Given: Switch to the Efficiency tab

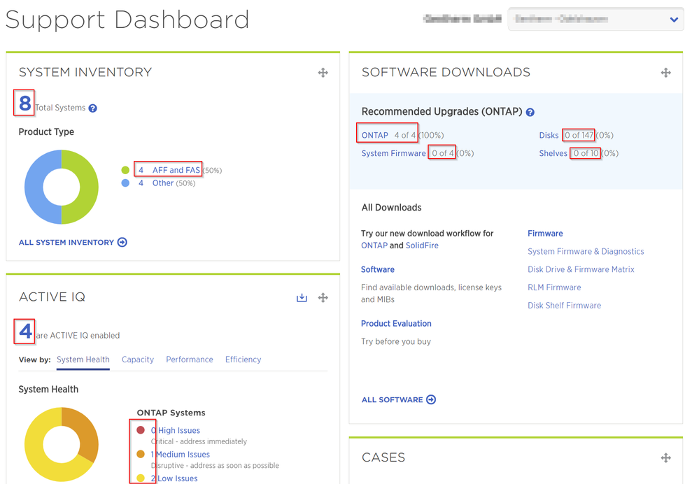Looking at the screenshot, I should tap(243, 360).
